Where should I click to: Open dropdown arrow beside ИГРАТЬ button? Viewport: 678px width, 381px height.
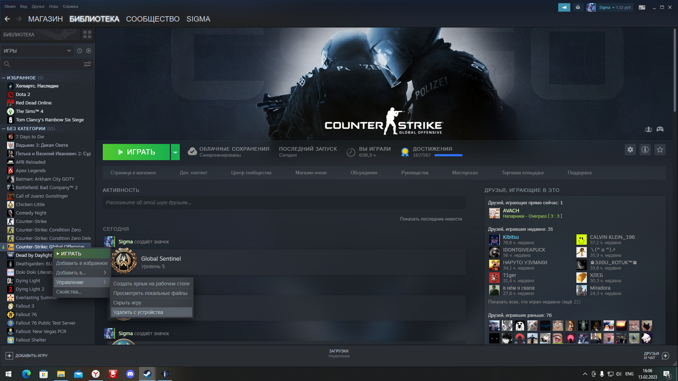point(175,152)
